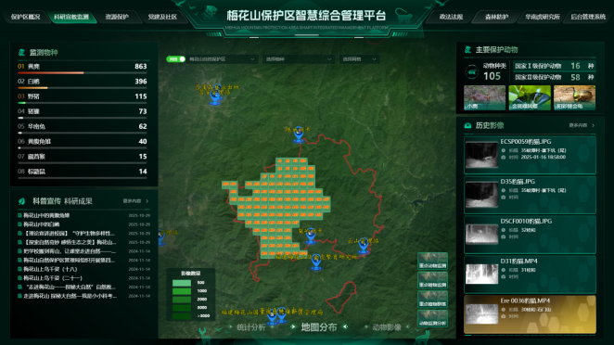The image size is (614, 345).
Task: Open article 梅花山中的黄腹角雉
Action: tap(46, 215)
